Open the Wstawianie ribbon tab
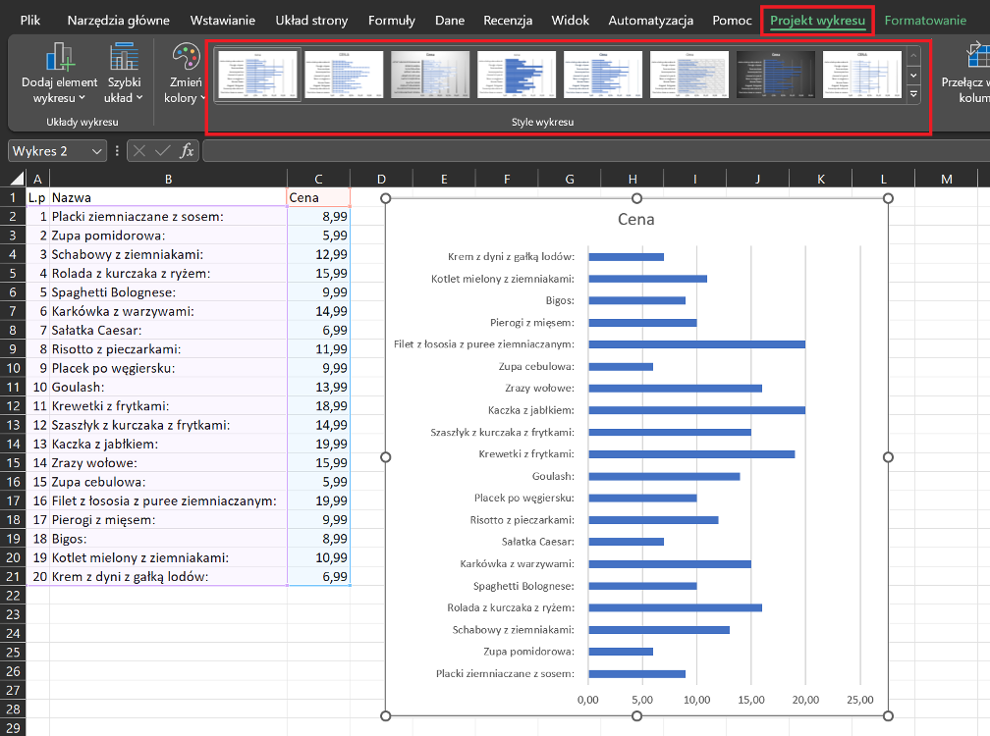The width and height of the screenshot is (990, 736). tap(223, 21)
